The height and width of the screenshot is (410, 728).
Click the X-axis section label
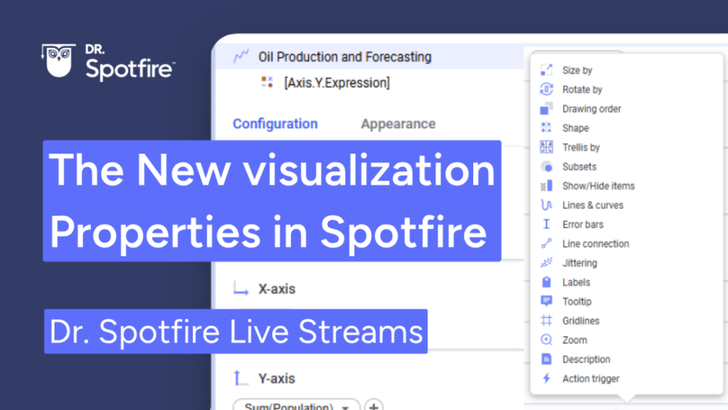277,289
